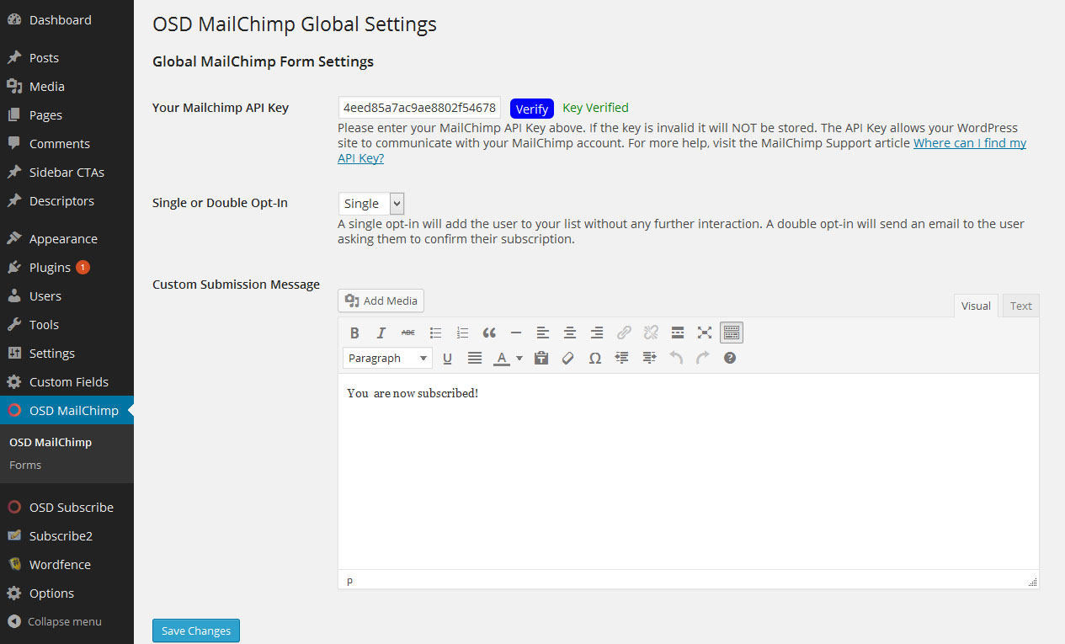Open the OSD Subscribe menu

(x=67, y=508)
